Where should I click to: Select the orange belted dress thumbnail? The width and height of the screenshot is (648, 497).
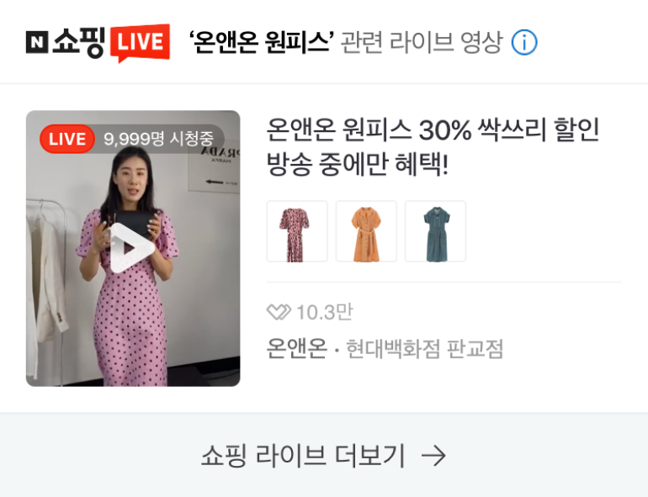coord(366,231)
